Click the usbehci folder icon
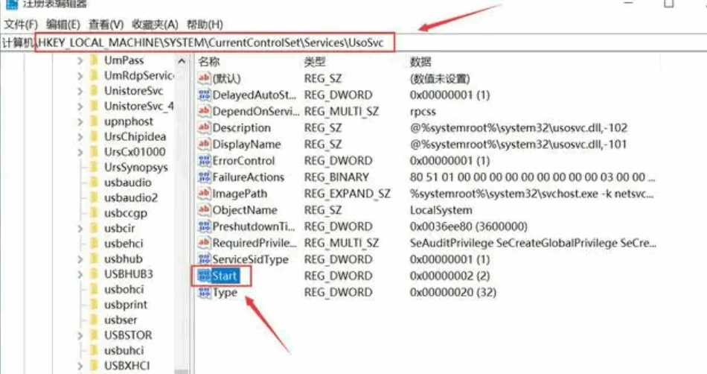 95,243
